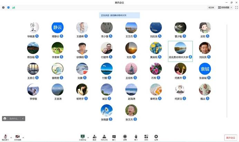Open the chat panel icon
Image resolution: width=239 pixels, height=142 pixels.
(x=114, y=137)
